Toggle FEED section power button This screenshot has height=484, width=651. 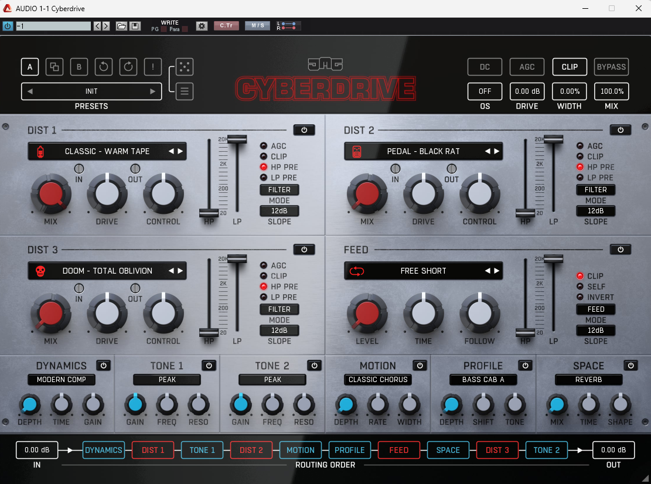(621, 250)
